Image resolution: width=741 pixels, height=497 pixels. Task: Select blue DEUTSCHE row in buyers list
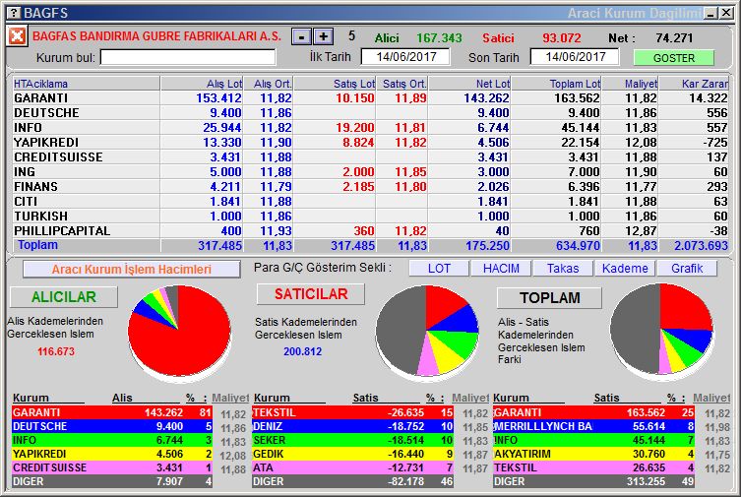(x=112, y=426)
